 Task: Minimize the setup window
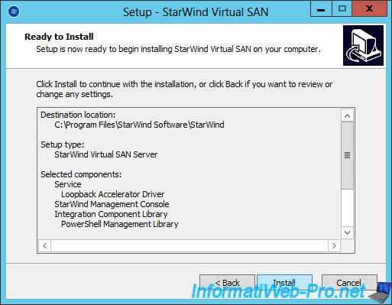(x=321, y=9)
